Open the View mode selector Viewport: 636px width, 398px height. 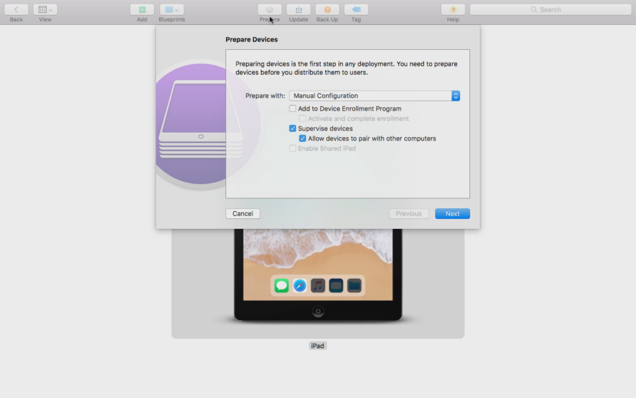tap(45, 10)
